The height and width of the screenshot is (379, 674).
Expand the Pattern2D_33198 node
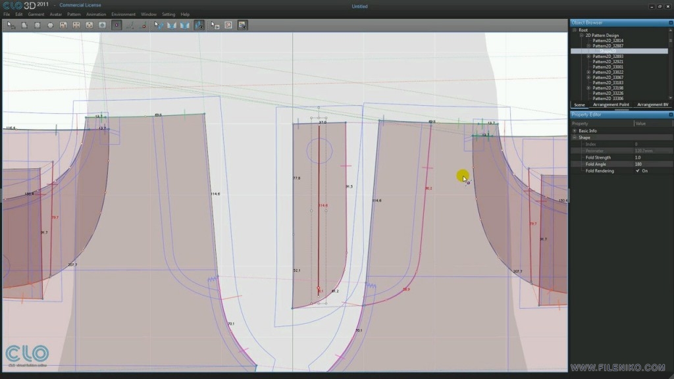[x=588, y=88]
